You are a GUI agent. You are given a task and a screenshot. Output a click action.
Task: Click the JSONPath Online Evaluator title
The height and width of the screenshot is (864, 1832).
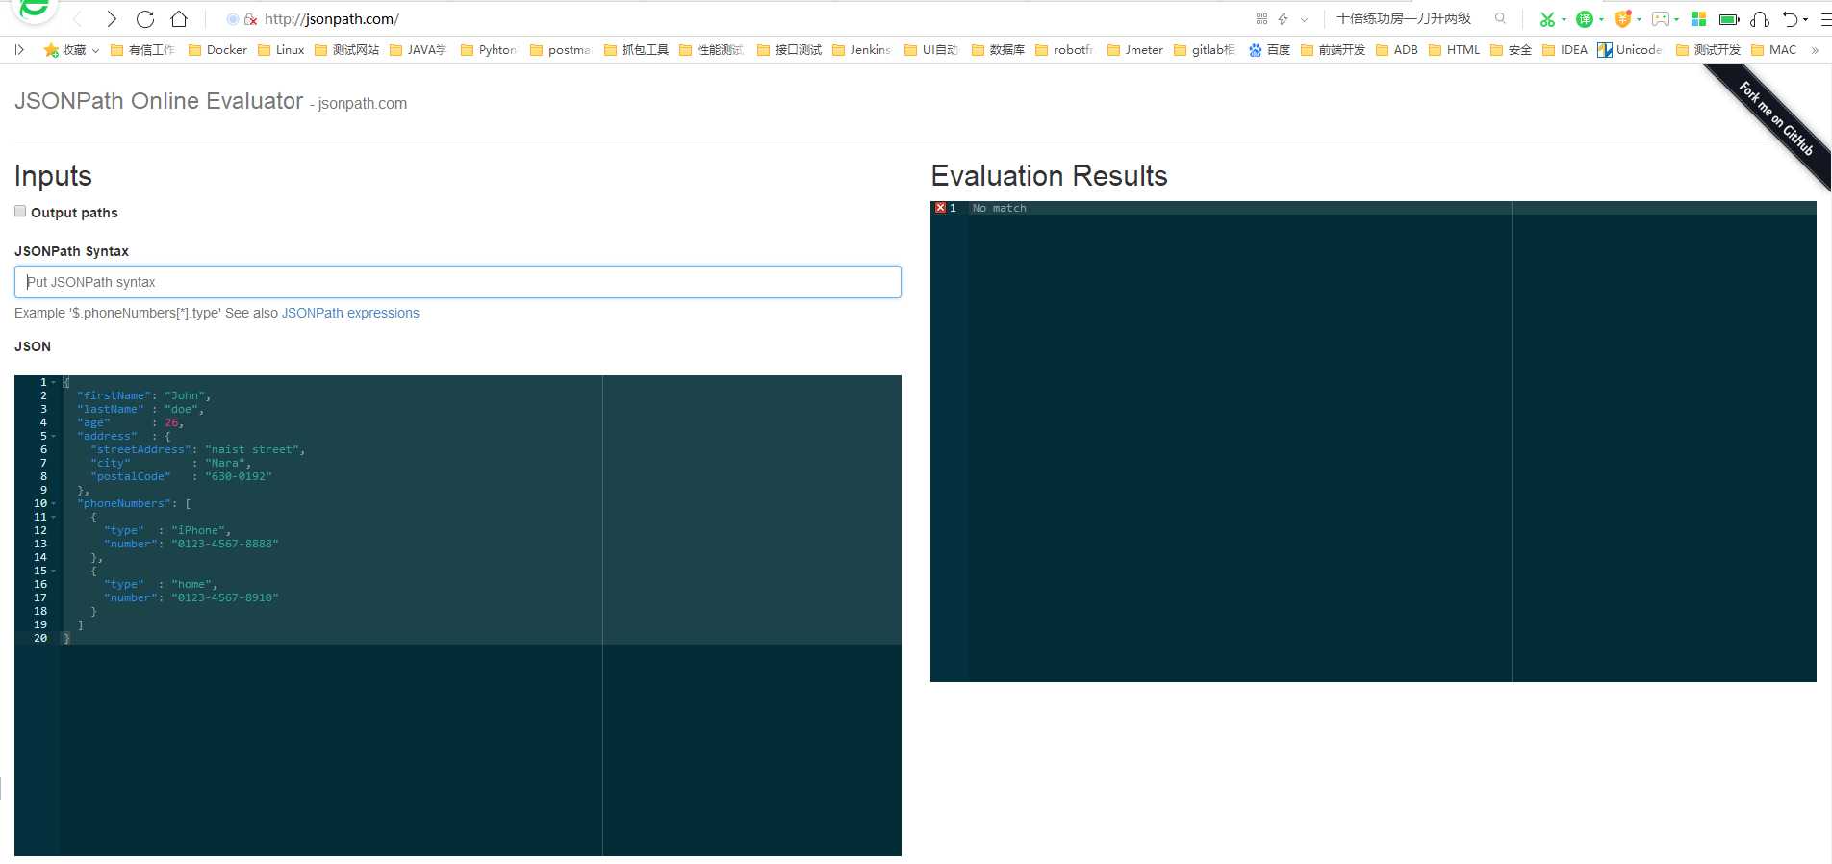click(x=159, y=101)
